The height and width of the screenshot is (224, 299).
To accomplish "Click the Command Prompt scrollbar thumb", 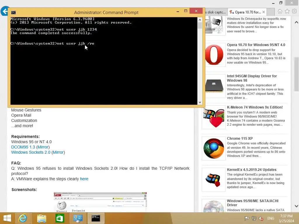I will (x=200, y=25).
